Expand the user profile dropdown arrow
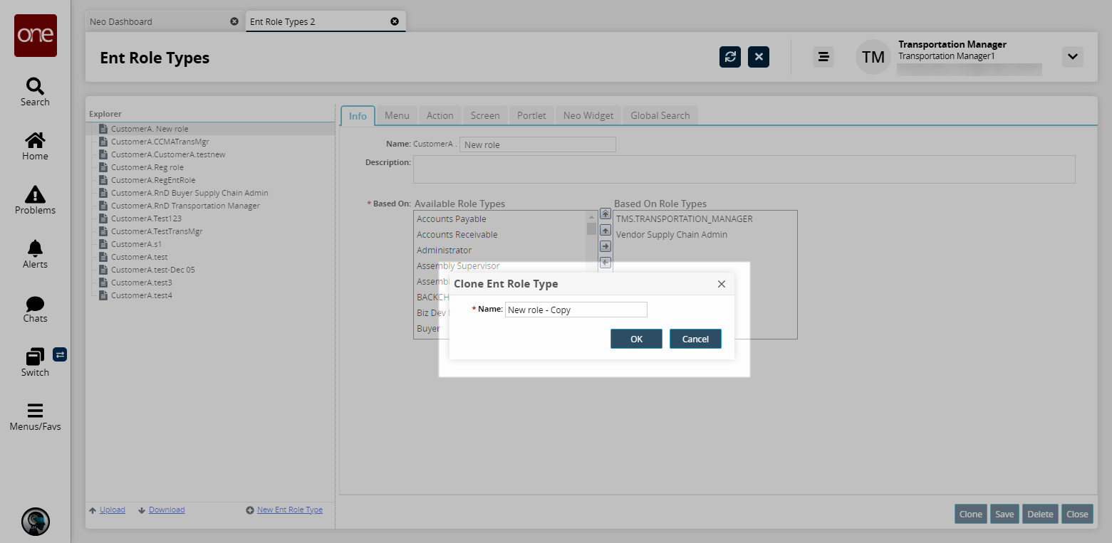Viewport: 1112px width, 543px height. (1072, 57)
